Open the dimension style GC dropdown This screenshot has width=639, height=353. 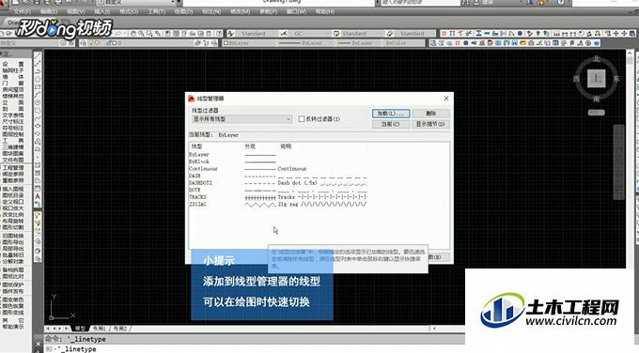click(x=309, y=34)
